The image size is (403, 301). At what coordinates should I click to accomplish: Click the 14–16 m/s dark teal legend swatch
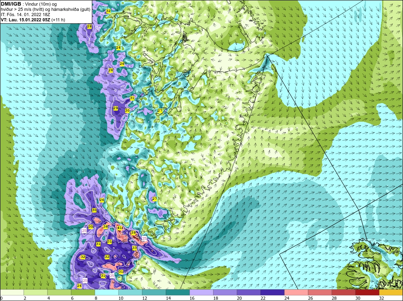(x=178, y=292)
